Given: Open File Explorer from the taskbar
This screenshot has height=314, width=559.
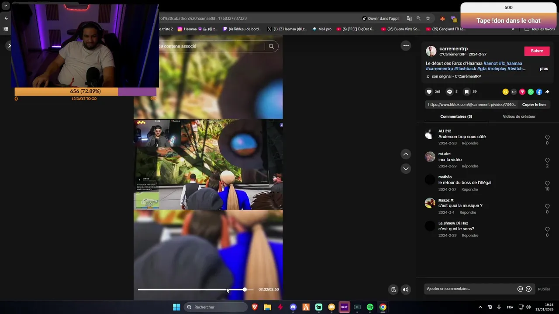Looking at the screenshot, I should [x=267, y=307].
